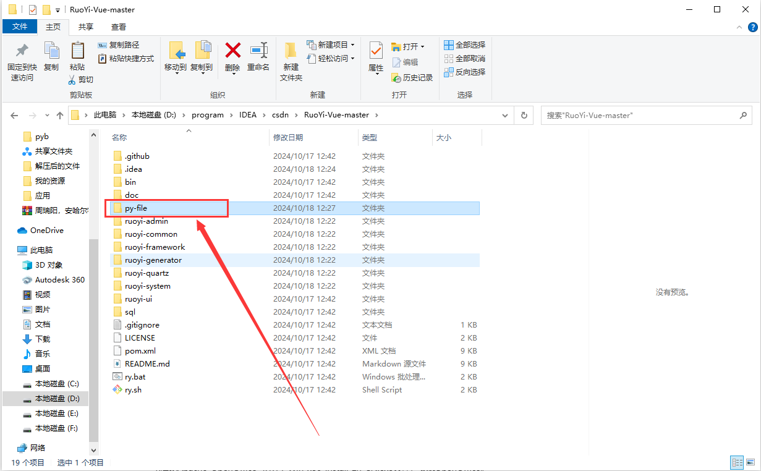Click the red 删除 delete icon

(232, 51)
